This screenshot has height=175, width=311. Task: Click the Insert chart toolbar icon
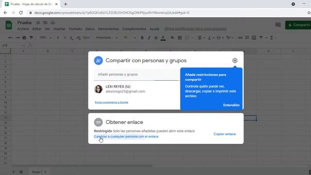tap(254, 38)
